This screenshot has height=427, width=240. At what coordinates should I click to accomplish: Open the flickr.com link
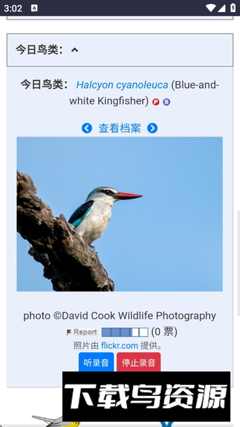[x=119, y=346]
